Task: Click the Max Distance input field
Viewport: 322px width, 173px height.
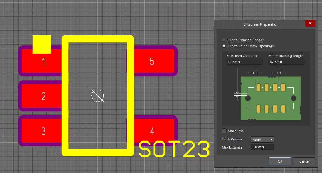Action: click(262, 147)
